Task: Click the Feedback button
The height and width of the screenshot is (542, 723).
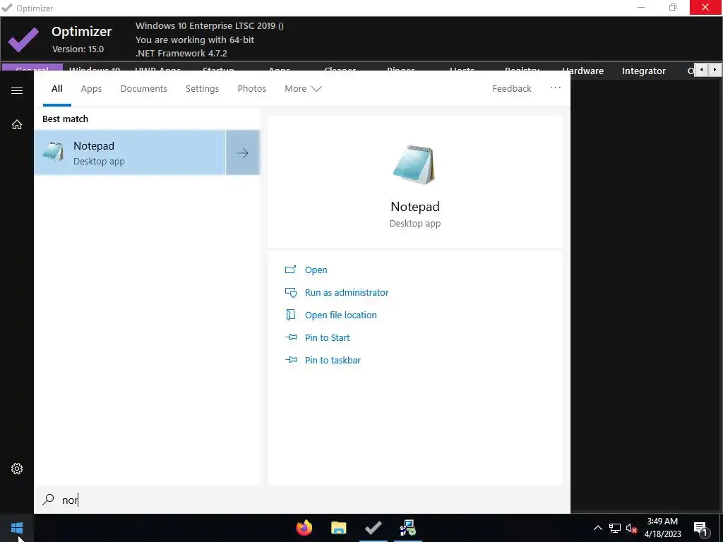Action: click(511, 88)
